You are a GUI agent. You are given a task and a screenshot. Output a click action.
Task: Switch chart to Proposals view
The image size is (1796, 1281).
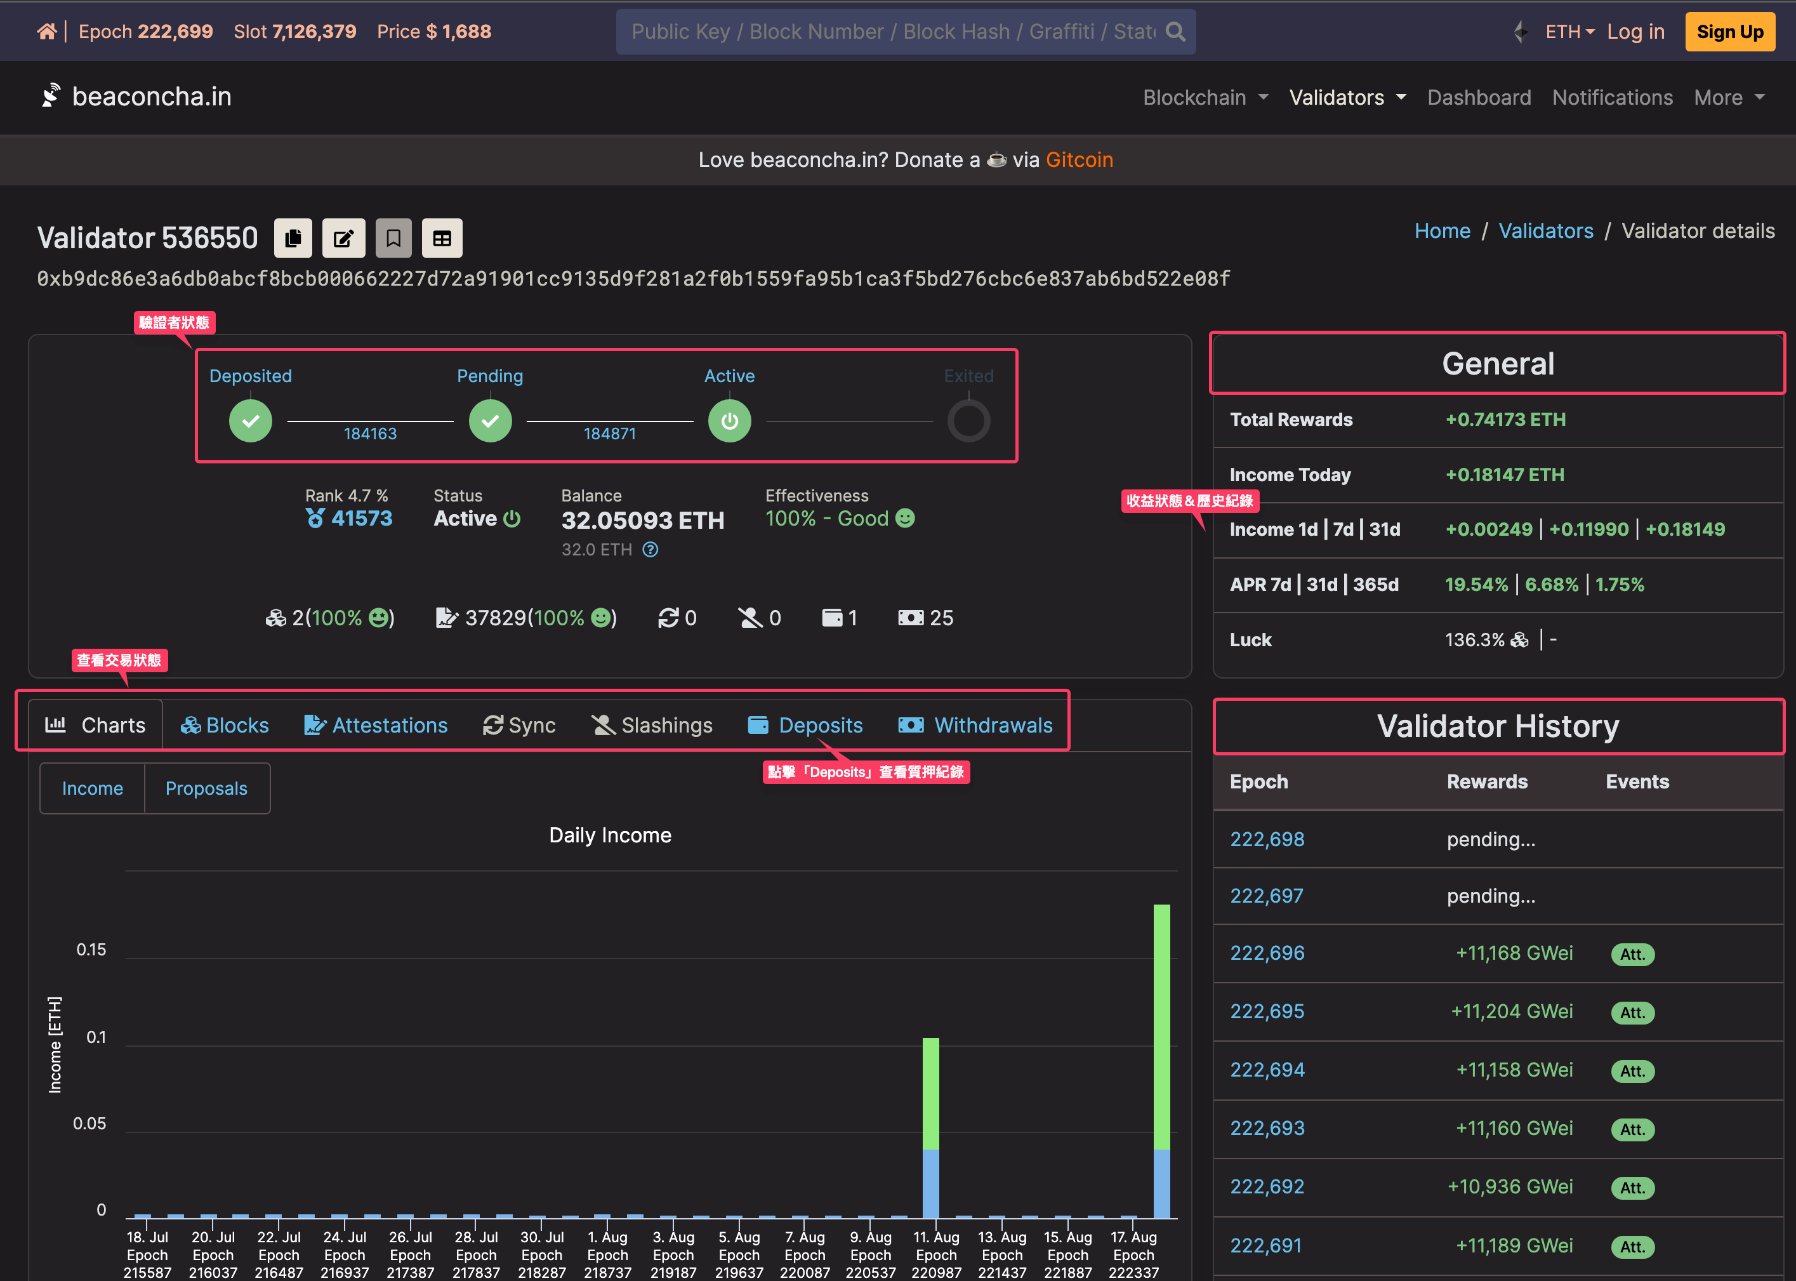[x=206, y=788]
